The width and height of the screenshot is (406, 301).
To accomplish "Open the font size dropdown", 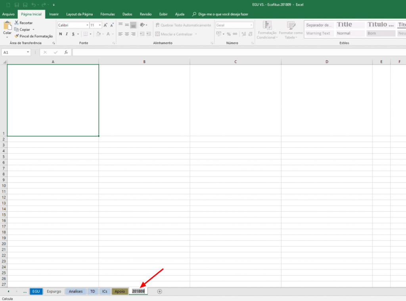I will 100,25.
